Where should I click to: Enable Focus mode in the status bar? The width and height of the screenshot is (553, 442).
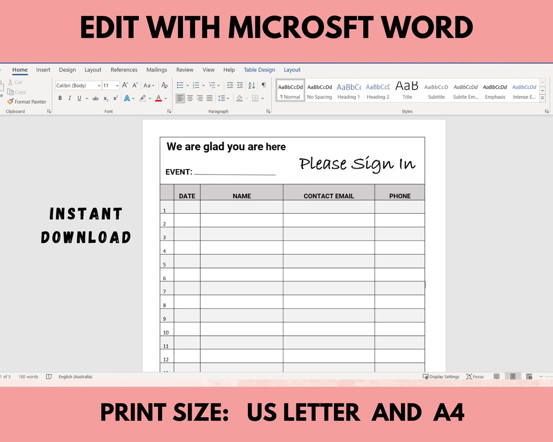(474, 377)
